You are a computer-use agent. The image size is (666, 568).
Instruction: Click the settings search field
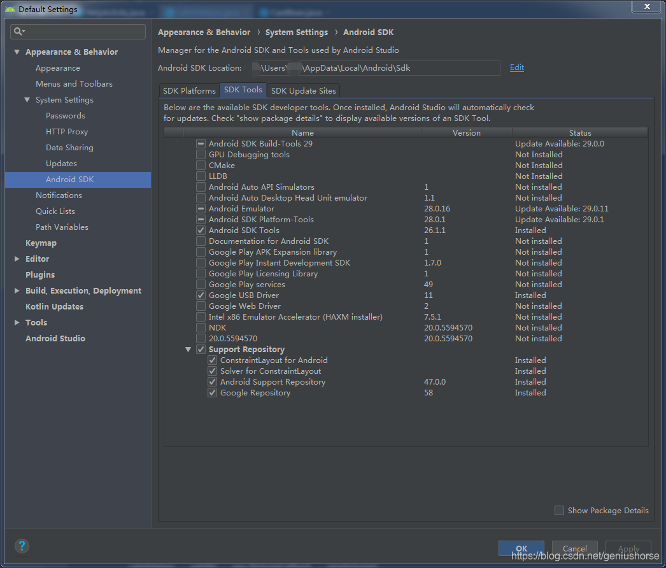(x=78, y=31)
